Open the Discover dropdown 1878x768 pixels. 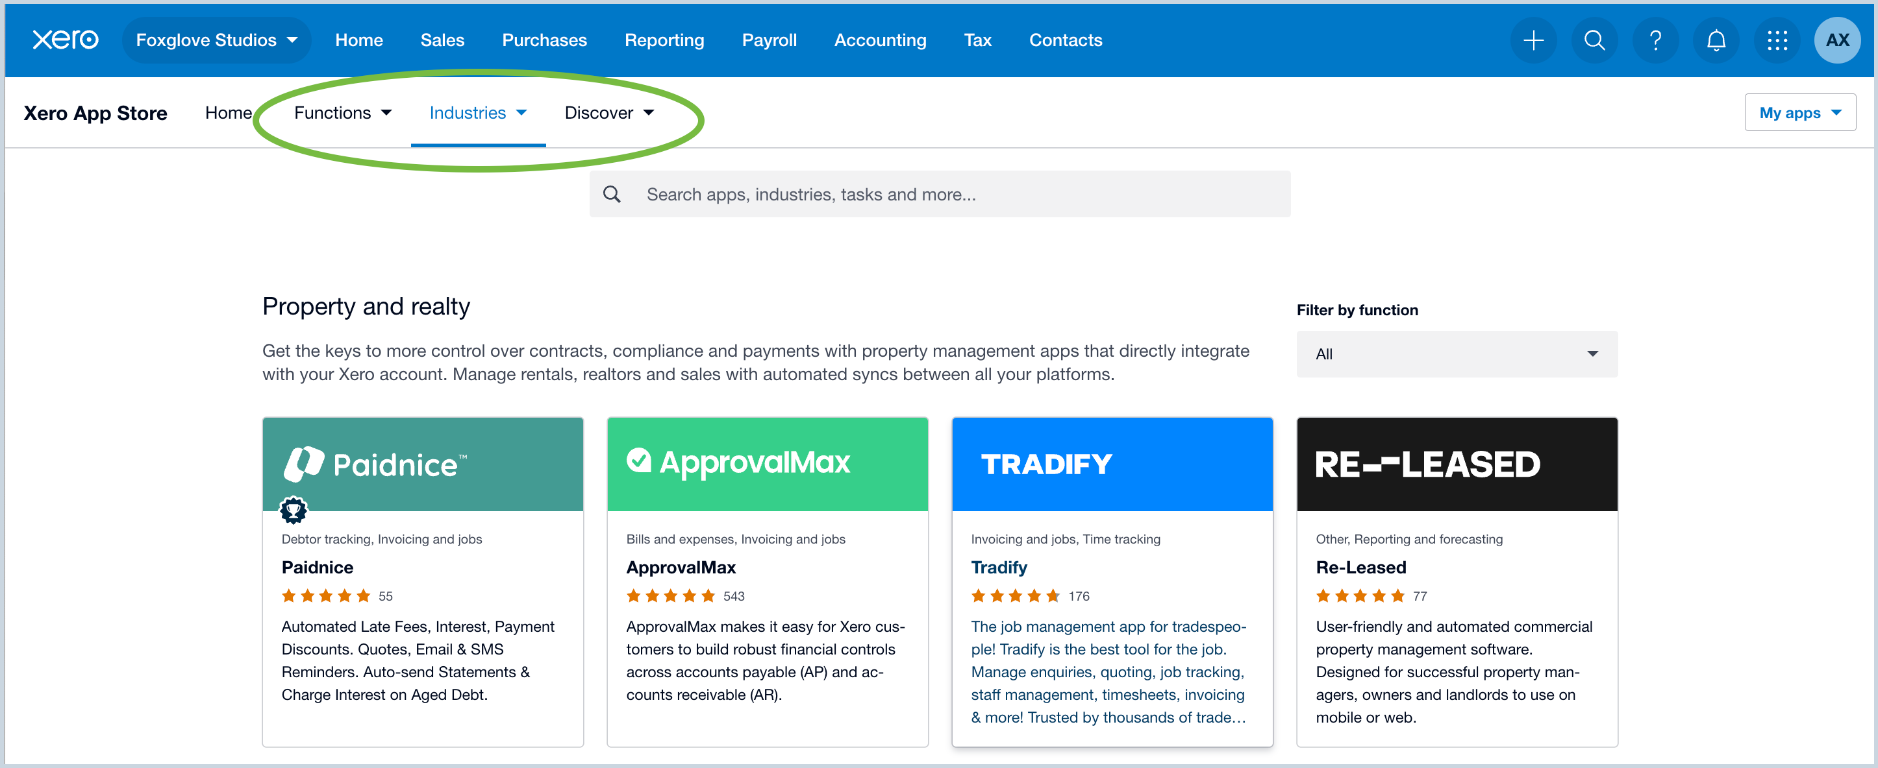coord(610,112)
